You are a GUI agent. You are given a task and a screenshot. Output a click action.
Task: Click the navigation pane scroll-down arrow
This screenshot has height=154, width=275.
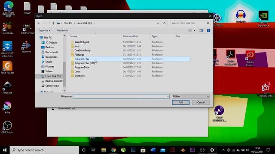click(64, 90)
